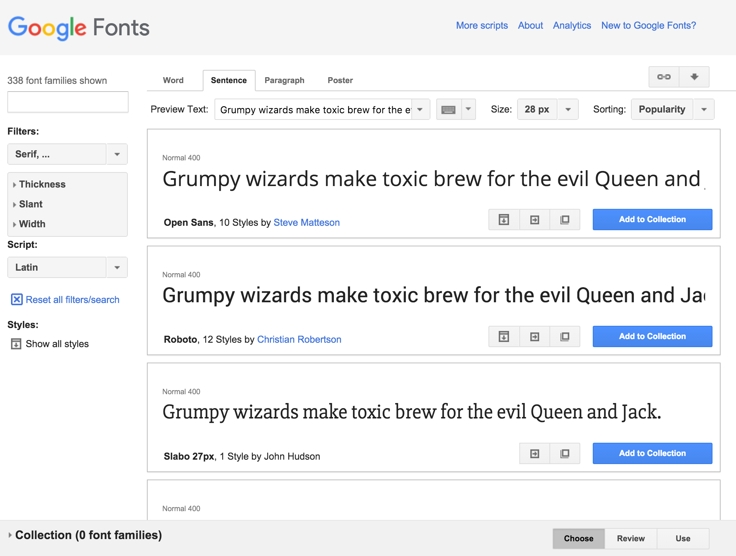Show all styles for Open Sans
This screenshot has height=556, width=736.
504,220
